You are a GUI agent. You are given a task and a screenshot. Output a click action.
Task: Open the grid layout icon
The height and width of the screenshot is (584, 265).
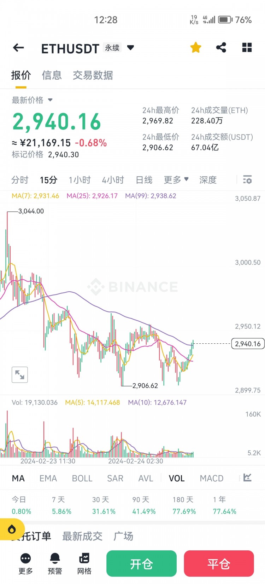tap(247, 47)
